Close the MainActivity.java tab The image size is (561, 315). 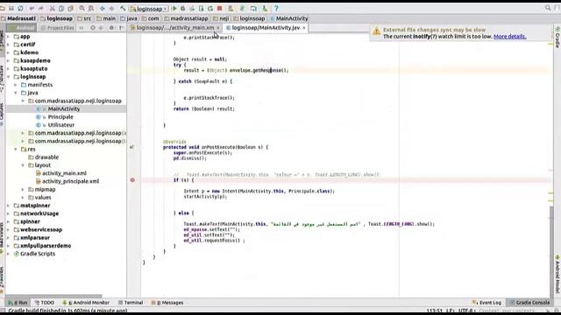(304, 28)
